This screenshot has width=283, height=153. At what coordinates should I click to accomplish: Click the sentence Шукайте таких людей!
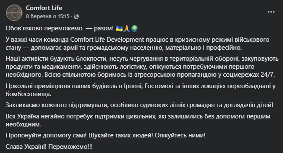point(120,135)
